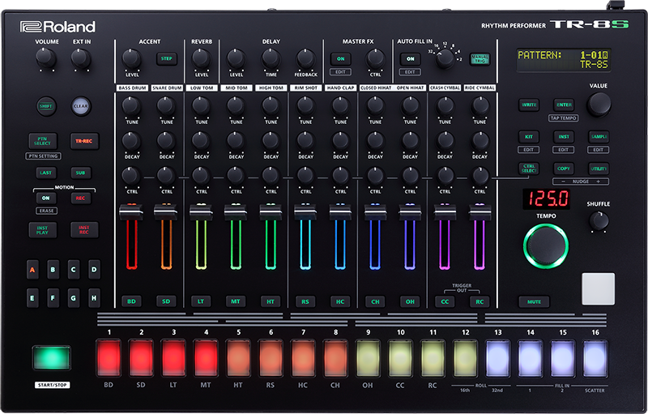Click the ACCENT LEVEL knob
This screenshot has width=648, height=414.
(x=131, y=58)
